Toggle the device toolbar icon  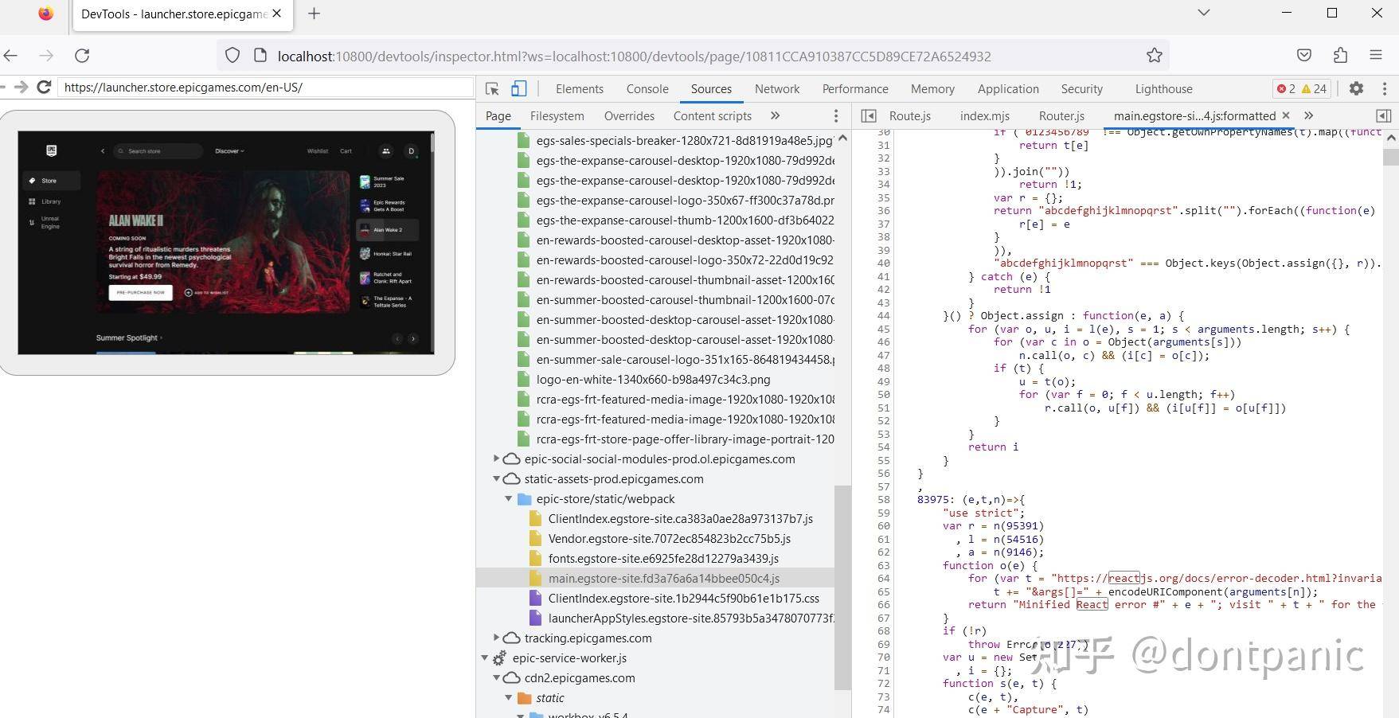(x=519, y=88)
